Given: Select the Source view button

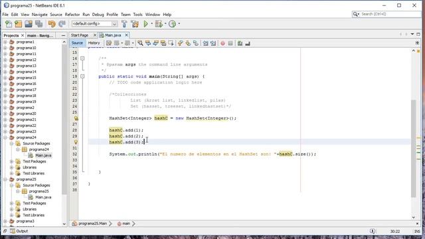Looking at the screenshot, I should point(77,42).
